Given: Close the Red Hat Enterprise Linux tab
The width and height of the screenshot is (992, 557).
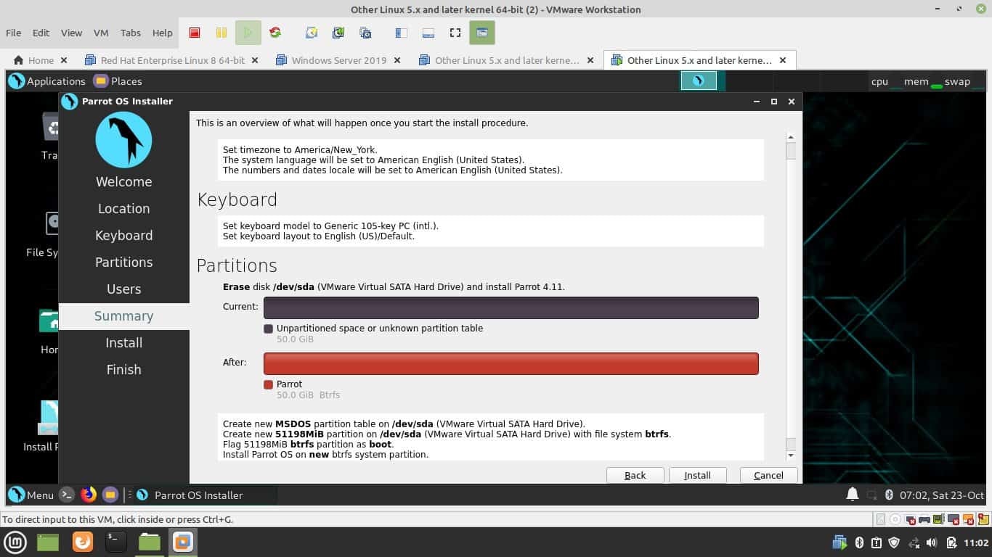Looking at the screenshot, I should (x=255, y=60).
